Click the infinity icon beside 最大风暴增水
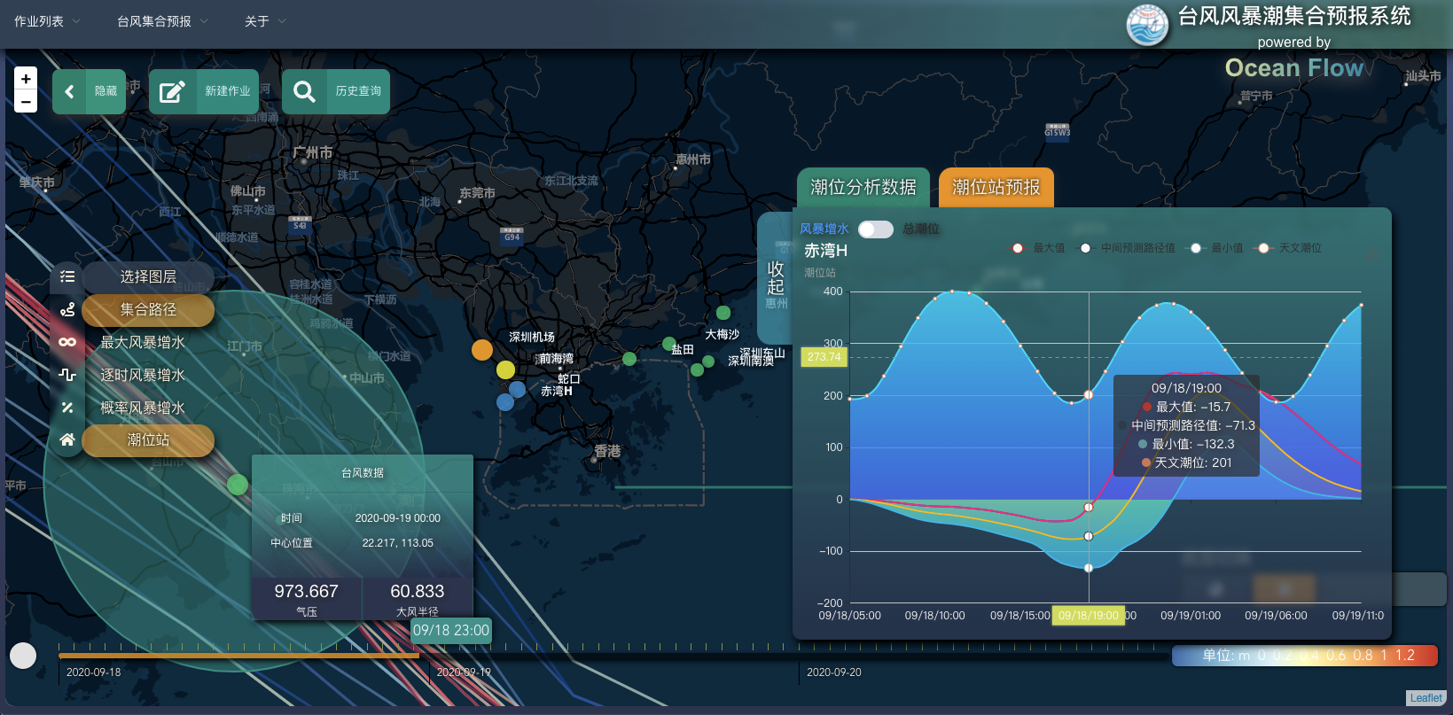This screenshot has height=715, width=1453. [67, 342]
